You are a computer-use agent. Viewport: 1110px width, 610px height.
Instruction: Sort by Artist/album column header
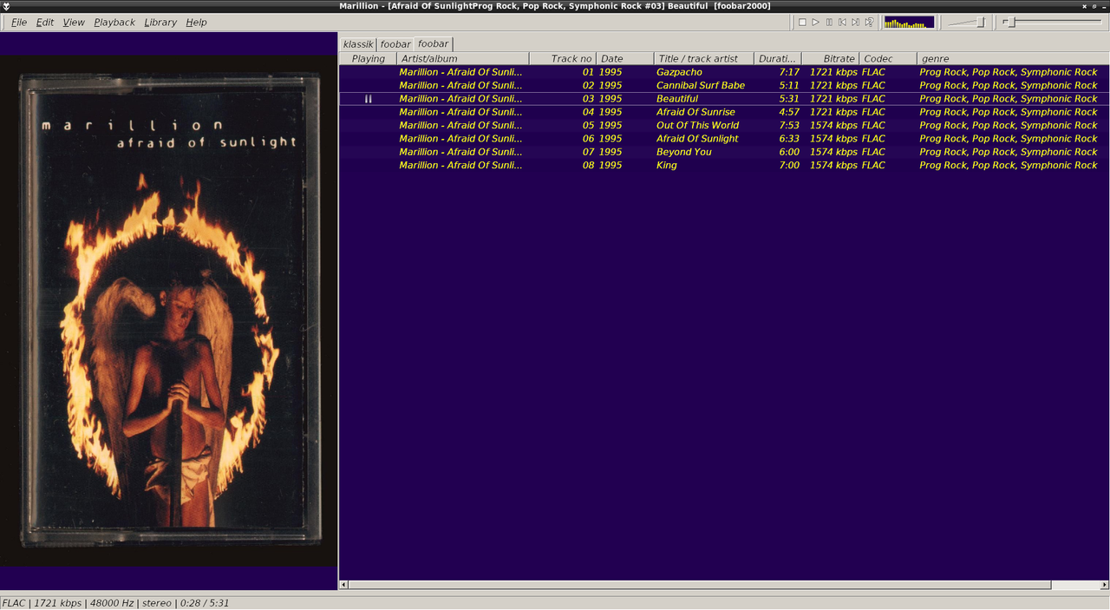pyautogui.click(x=463, y=59)
